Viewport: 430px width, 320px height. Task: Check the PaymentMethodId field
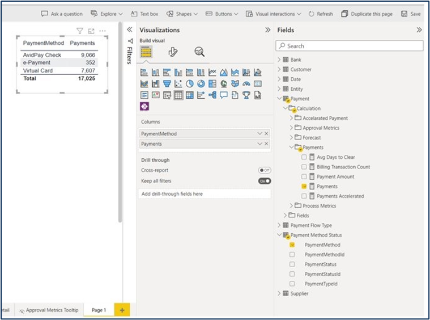click(x=292, y=255)
